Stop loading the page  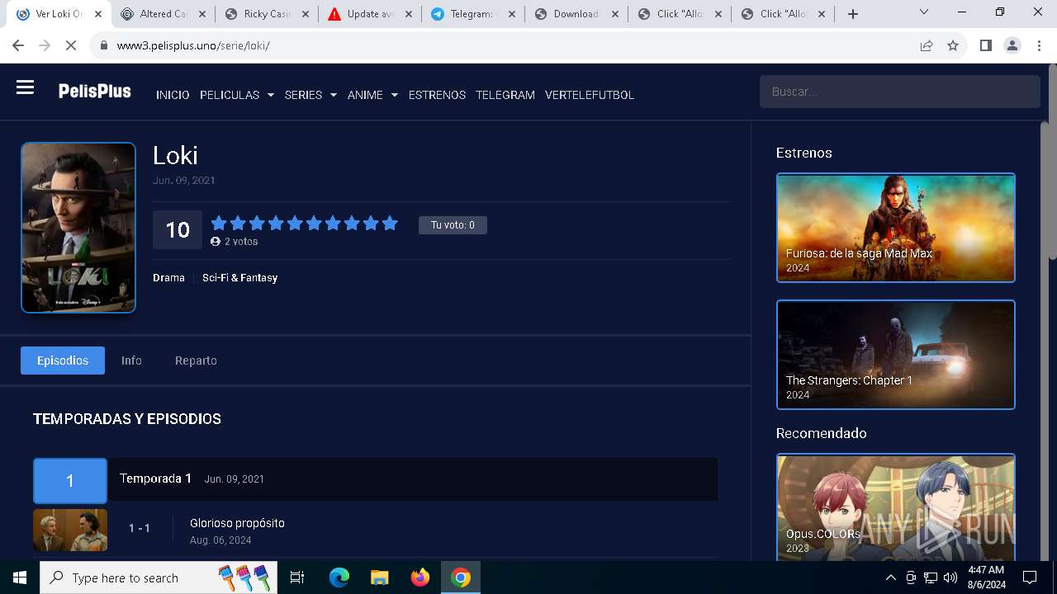pyautogui.click(x=71, y=45)
